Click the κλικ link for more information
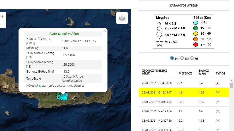Image resolution: width=234 pixels, height=131 pixels. click(38, 85)
